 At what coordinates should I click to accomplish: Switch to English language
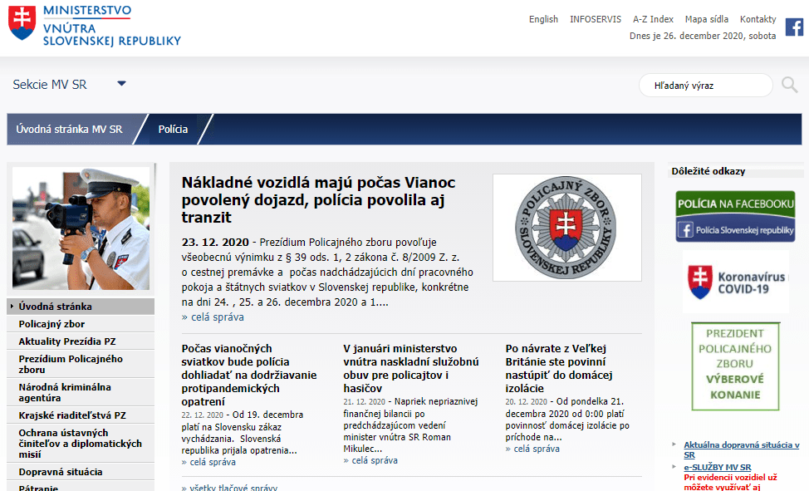[543, 19]
